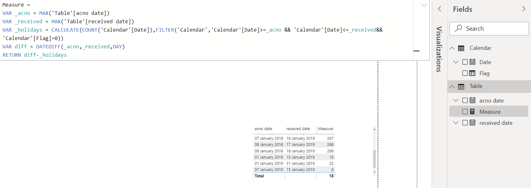The width and height of the screenshot is (531, 188).
Task: Select the 07 January 2018 cell
Action: tap(269, 138)
